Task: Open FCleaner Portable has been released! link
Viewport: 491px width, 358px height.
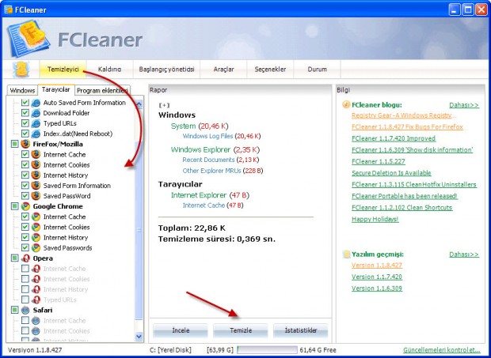Action: pos(405,196)
